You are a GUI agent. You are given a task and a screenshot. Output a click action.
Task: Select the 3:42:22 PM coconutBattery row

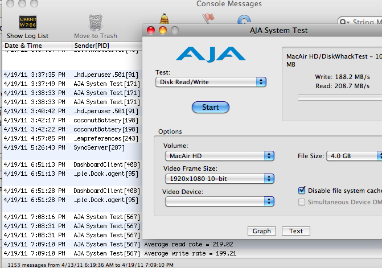pyautogui.click(x=72, y=130)
